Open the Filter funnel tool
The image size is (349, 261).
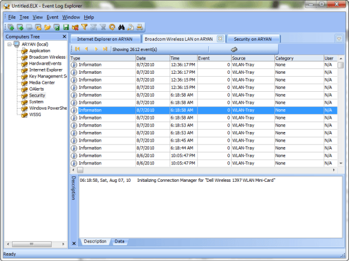tap(84, 27)
